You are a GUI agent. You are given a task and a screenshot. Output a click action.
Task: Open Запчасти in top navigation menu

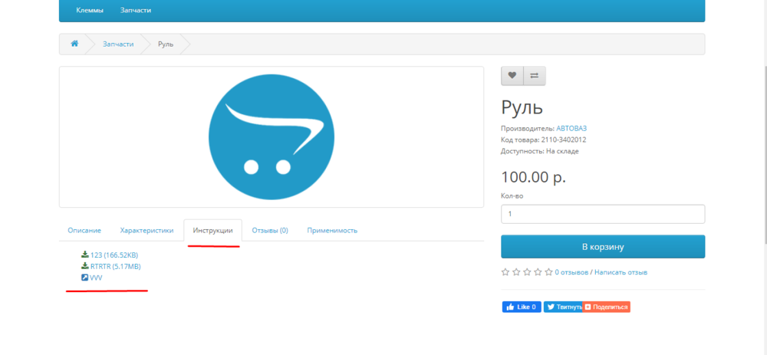(x=136, y=10)
